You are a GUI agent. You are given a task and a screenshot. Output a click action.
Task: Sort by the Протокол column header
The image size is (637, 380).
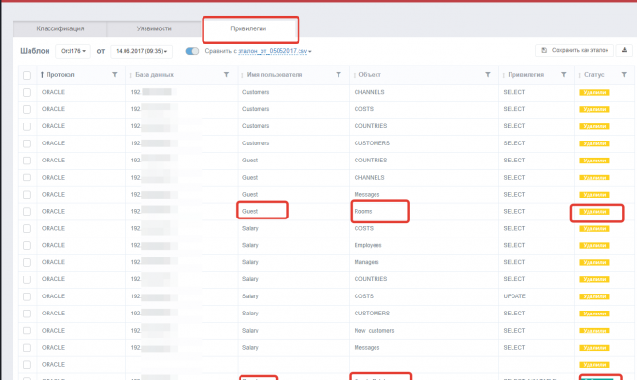(x=58, y=75)
